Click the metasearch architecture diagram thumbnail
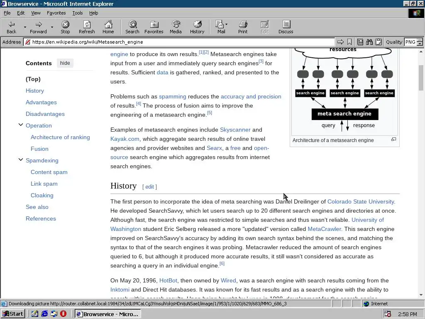Screen dimensions: 425x319 coord(344,92)
